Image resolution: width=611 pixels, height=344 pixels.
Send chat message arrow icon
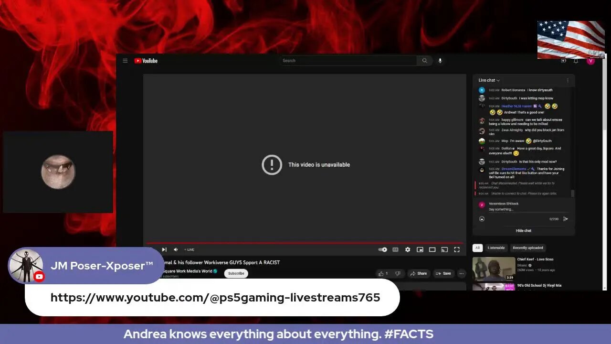(x=566, y=219)
